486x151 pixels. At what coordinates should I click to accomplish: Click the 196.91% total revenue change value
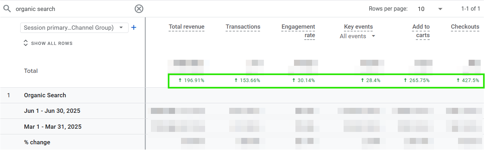191,80
